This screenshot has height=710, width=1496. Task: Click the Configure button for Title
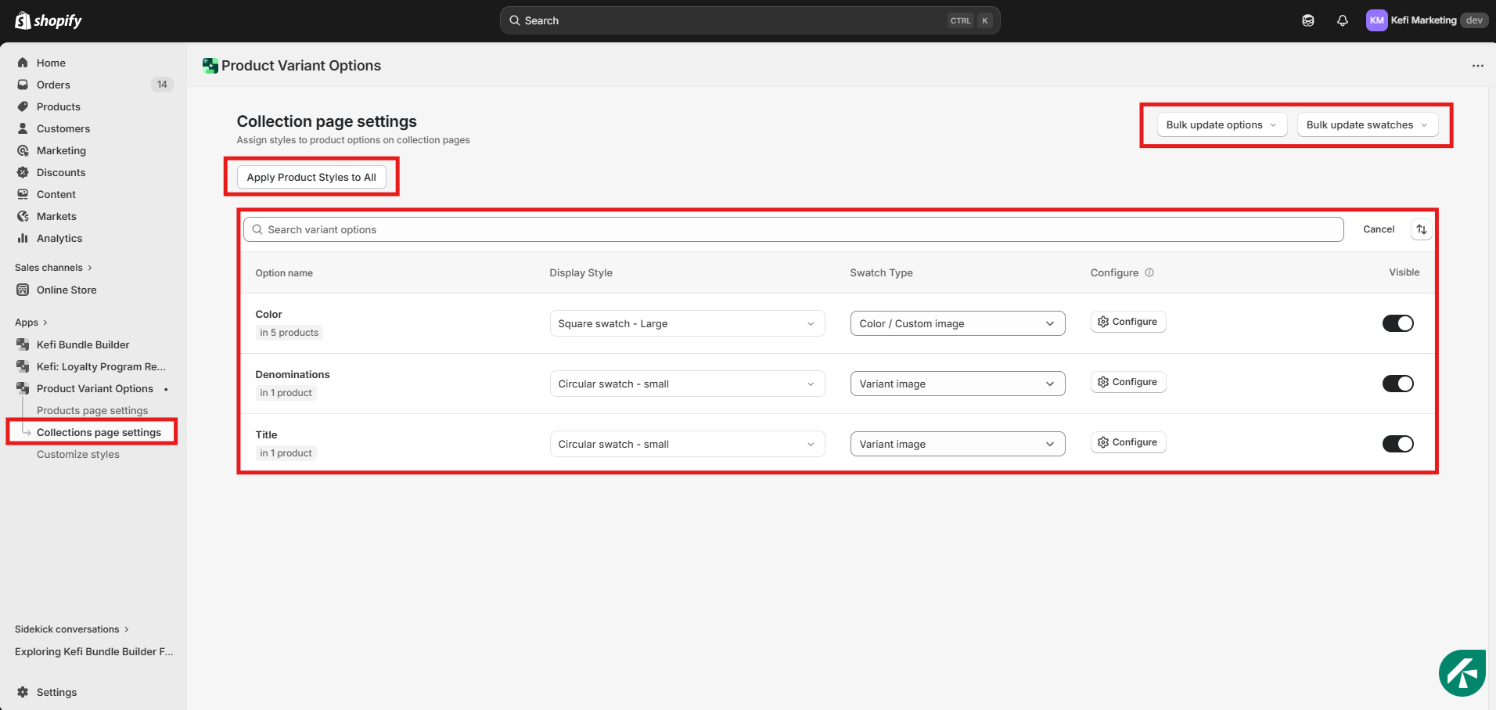pyautogui.click(x=1127, y=442)
